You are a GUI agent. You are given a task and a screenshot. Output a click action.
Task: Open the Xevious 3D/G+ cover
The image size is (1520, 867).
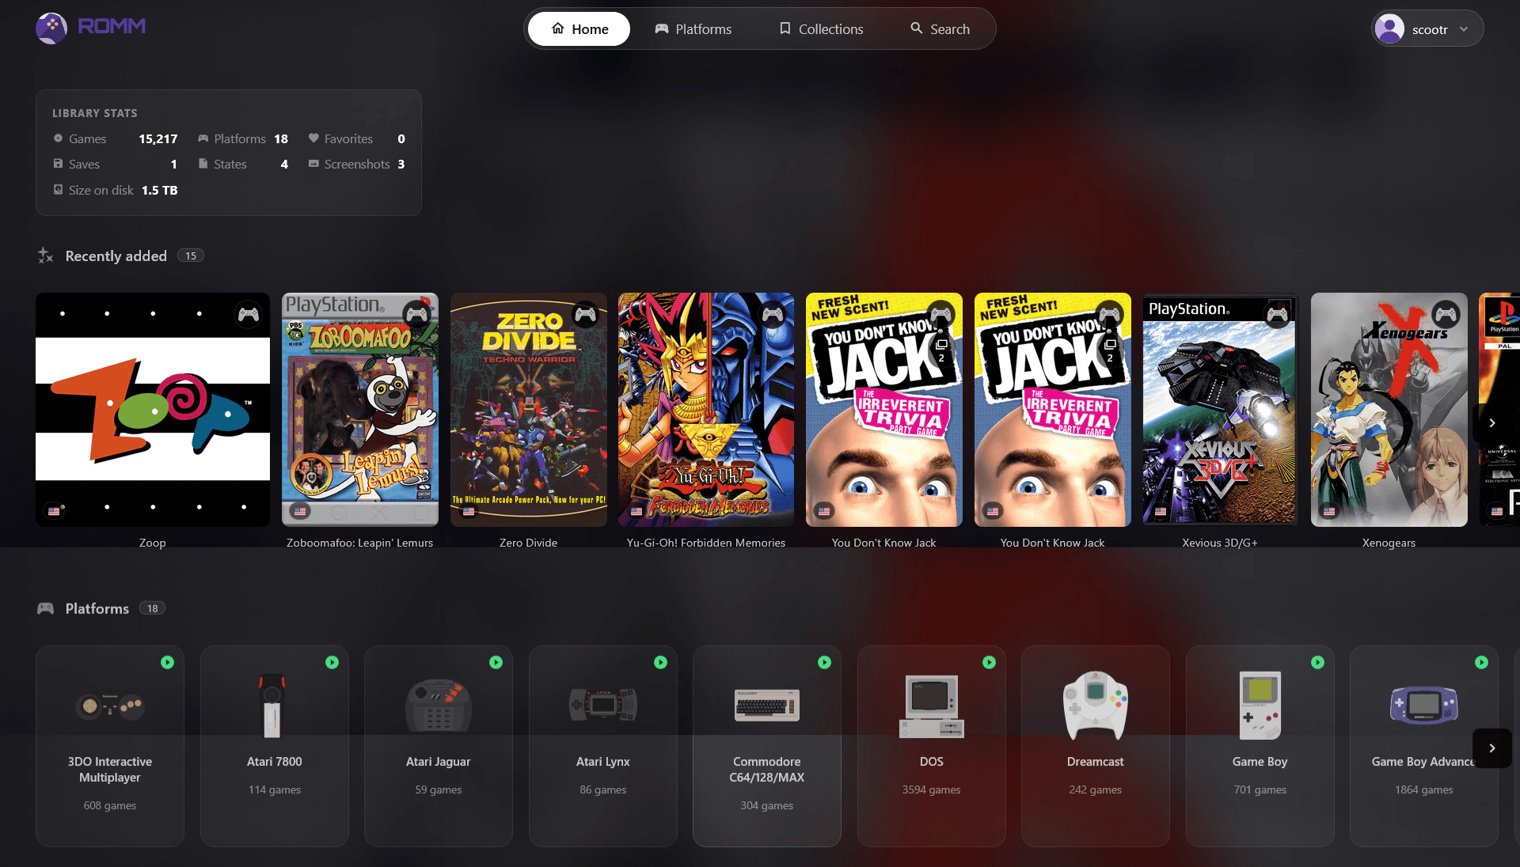click(x=1220, y=410)
